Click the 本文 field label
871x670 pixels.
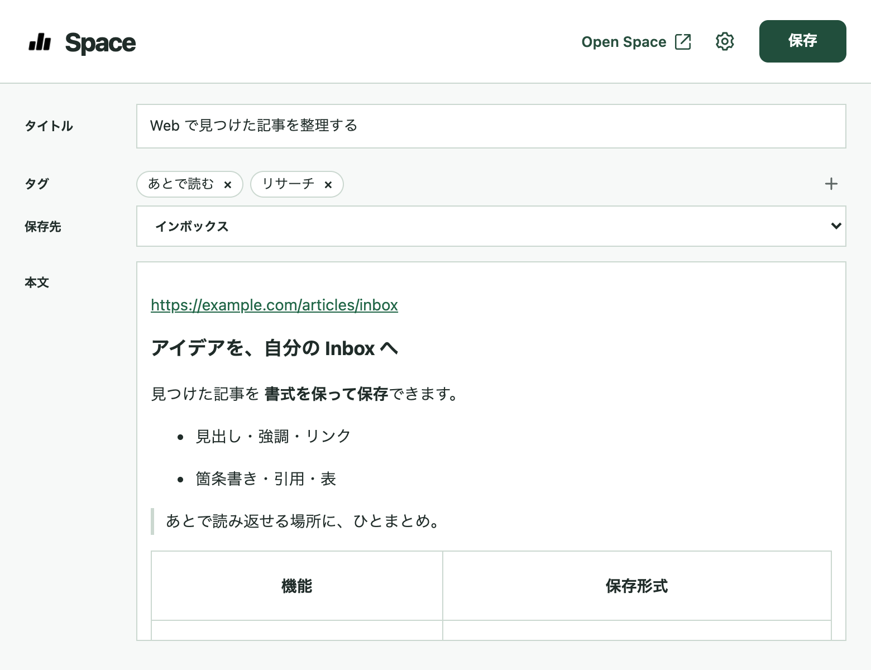(x=37, y=283)
